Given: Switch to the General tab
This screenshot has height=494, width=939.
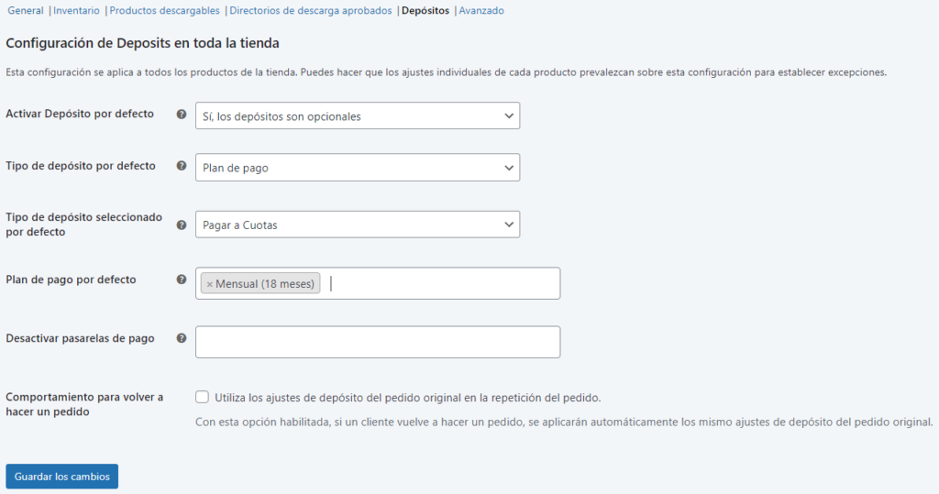Looking at the screenshot, I should pos(25,11).
